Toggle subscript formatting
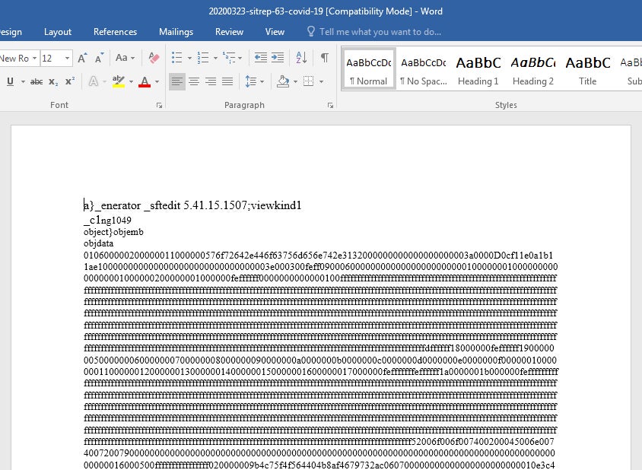Image resolution: width=642 pixels, height=470 pixels. [x=53, y=81]
